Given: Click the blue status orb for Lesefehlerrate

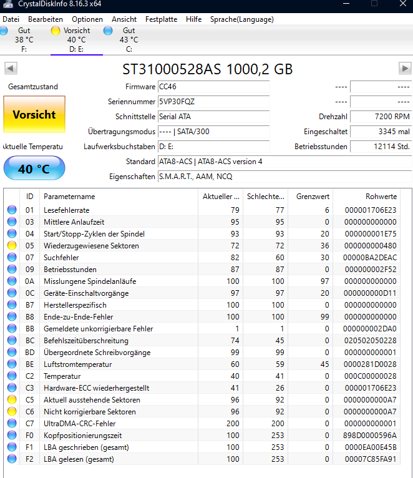Looking at the screenshot, I should coord(12,210).
